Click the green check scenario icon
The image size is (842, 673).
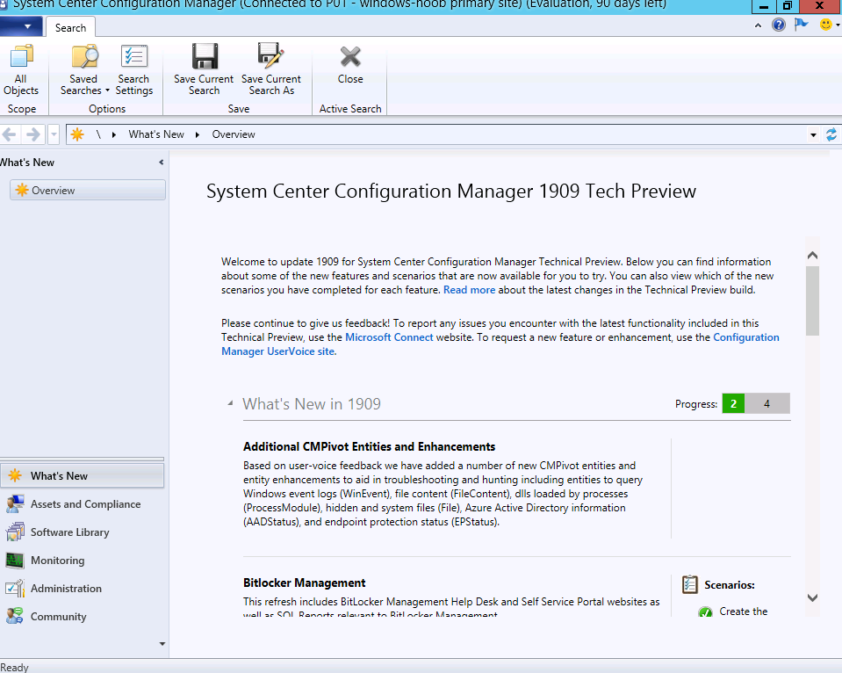pyautogui.click(x=705, y=611)
